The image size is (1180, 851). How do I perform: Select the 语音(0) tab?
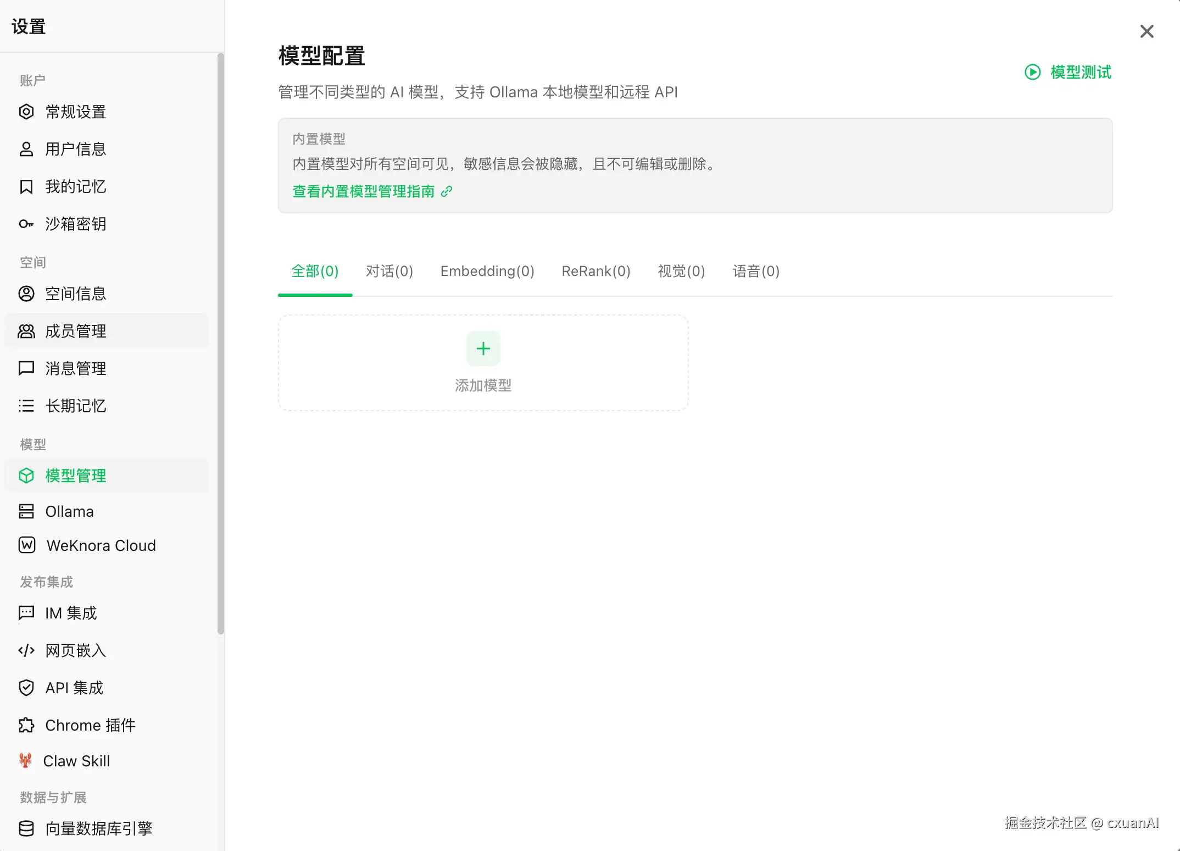click(x=756, y=271)
